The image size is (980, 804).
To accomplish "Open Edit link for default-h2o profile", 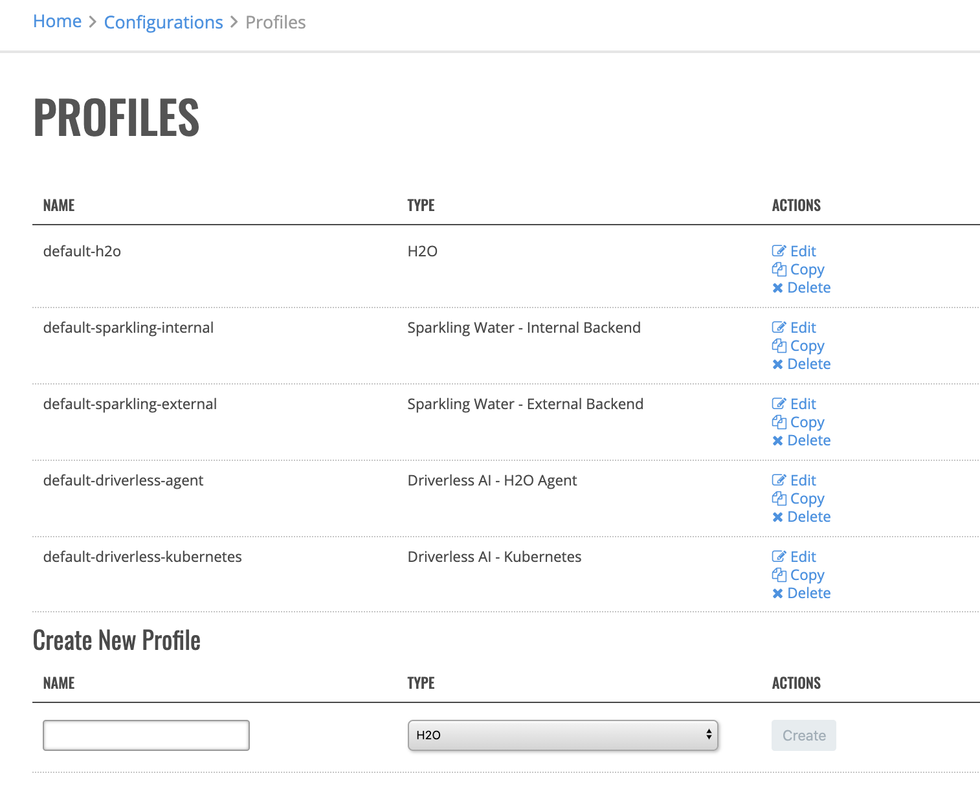I will [x=803, y=251].
